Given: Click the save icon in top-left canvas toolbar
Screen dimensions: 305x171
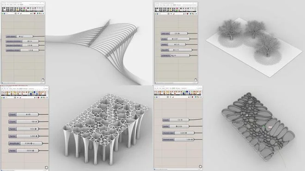Looking at the screenshot, I should [x=4, y=13].
